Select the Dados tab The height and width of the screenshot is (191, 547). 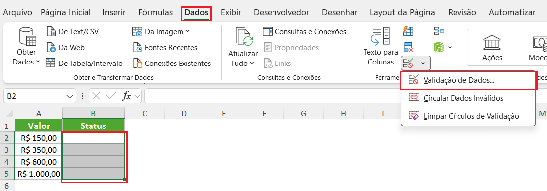coord(196,13)
